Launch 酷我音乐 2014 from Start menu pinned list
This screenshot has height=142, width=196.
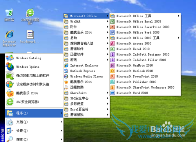tap(34, 93)
